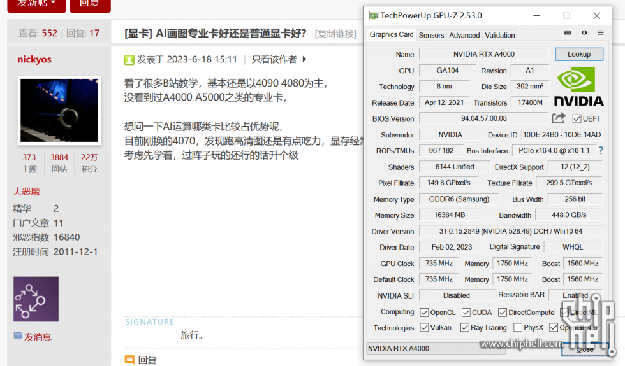Click the 复制链接 link
This screenshot has height=366, width=625.
pos(335,34)
